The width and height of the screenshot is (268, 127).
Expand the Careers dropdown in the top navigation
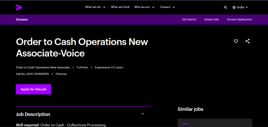(x=167, y=7)
